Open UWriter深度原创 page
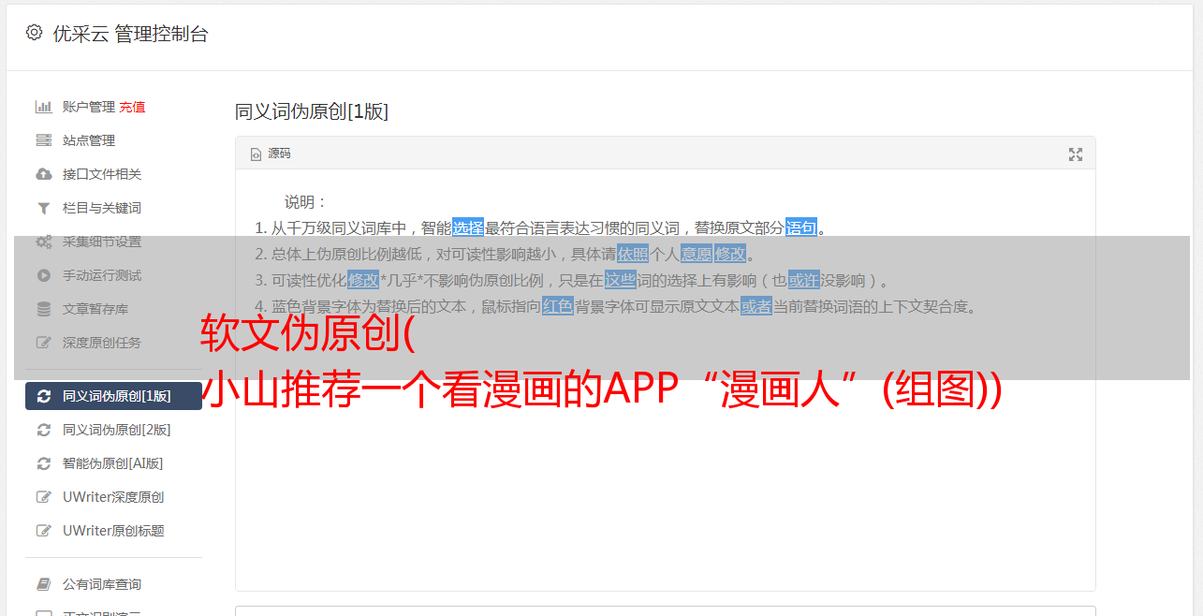 113,497
